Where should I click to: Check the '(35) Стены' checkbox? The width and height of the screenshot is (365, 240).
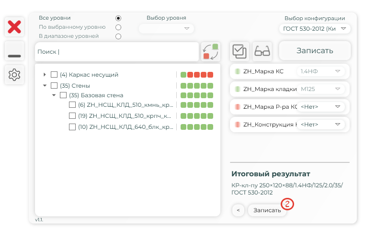54,85
